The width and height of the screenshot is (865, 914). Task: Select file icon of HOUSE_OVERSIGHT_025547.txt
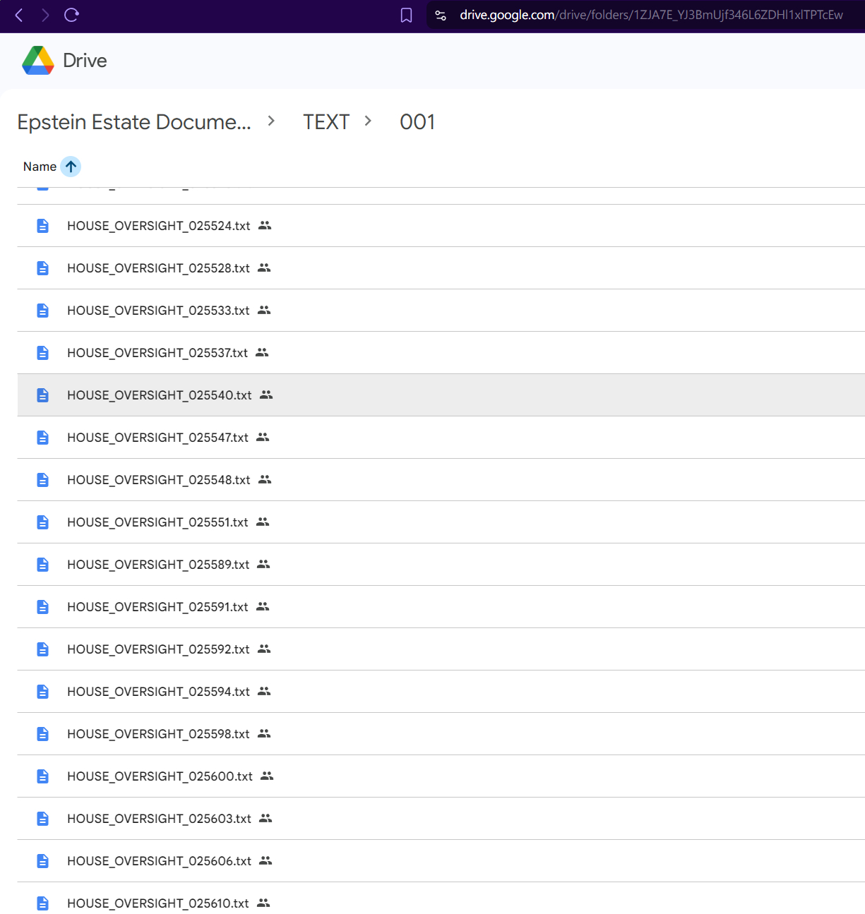coord(43,438)
